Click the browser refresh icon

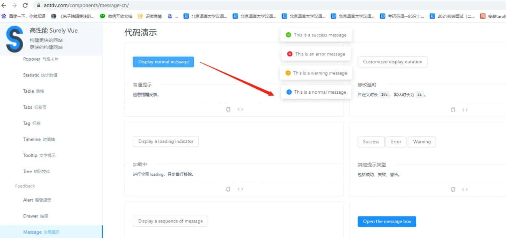point(25,6)
